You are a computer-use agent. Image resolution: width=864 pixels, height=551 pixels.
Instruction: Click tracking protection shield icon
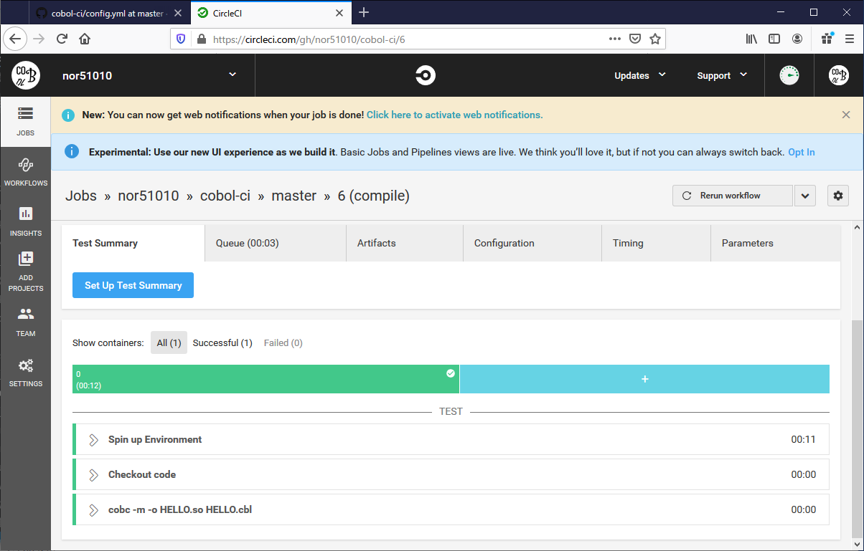point(181,39)
